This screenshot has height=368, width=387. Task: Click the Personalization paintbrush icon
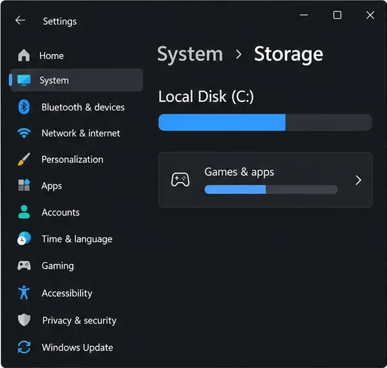pyautogui.click(x=24, y=159)
